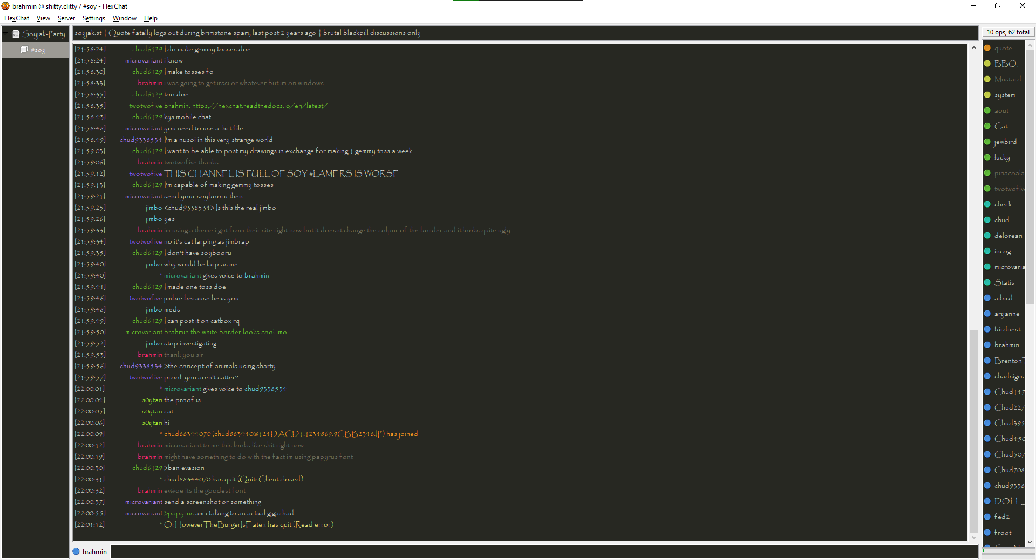Image resolution: width=1036 pixels, height=560 pixels.
Task: Open the hexchat.readthedocs.io link in chat
Action: tap(260, 106)
